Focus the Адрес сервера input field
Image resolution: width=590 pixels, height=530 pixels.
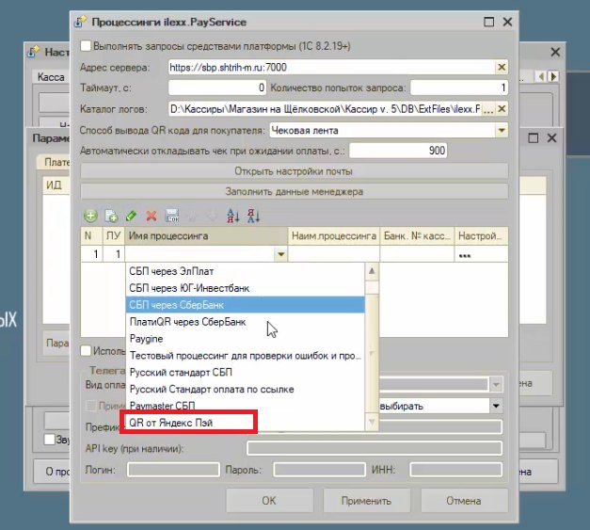click(331, 68)
